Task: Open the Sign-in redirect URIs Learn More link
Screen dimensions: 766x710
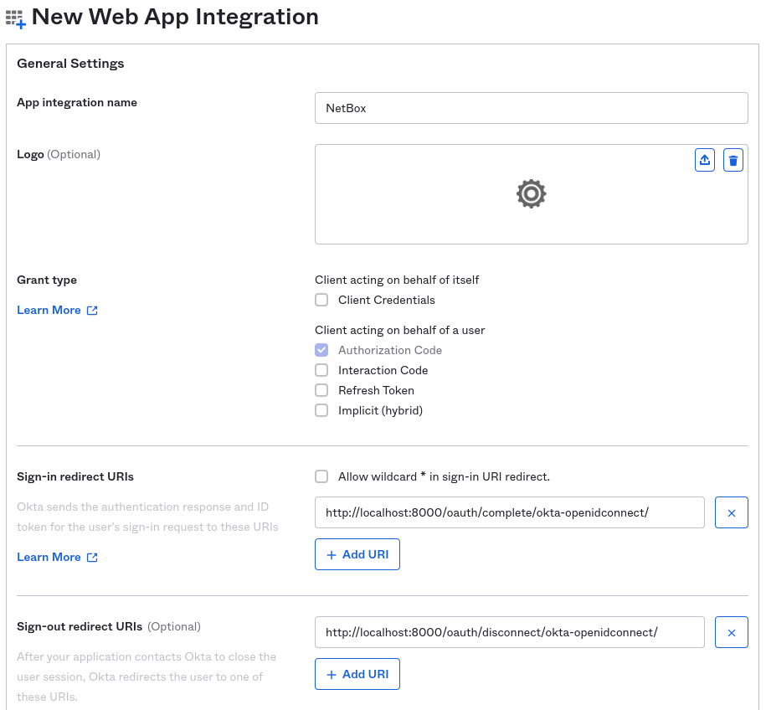Action: (x=49, y=557)
